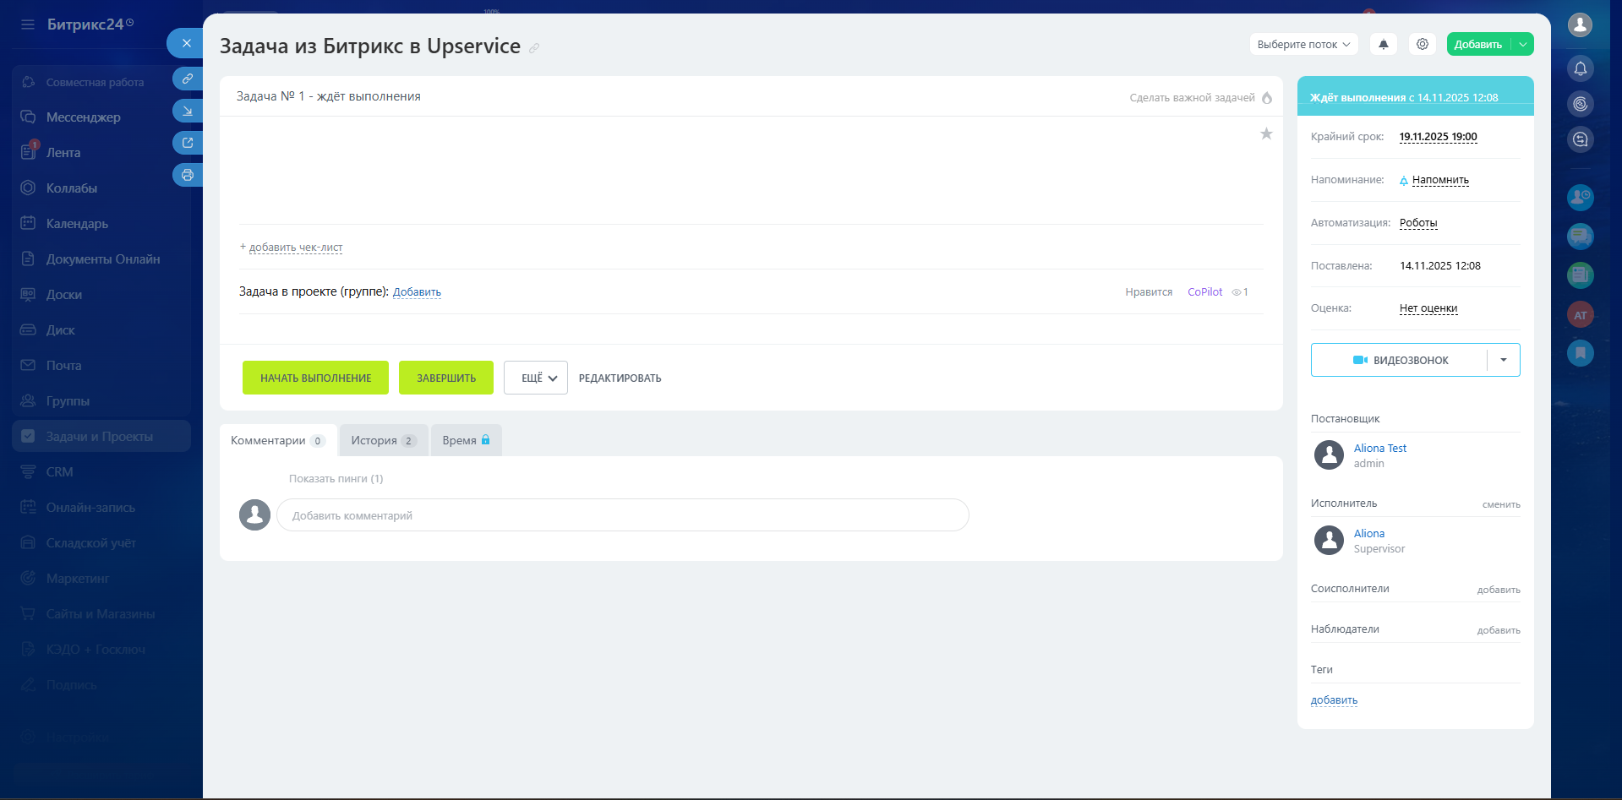Switch to the История tab

pos(383,440)
